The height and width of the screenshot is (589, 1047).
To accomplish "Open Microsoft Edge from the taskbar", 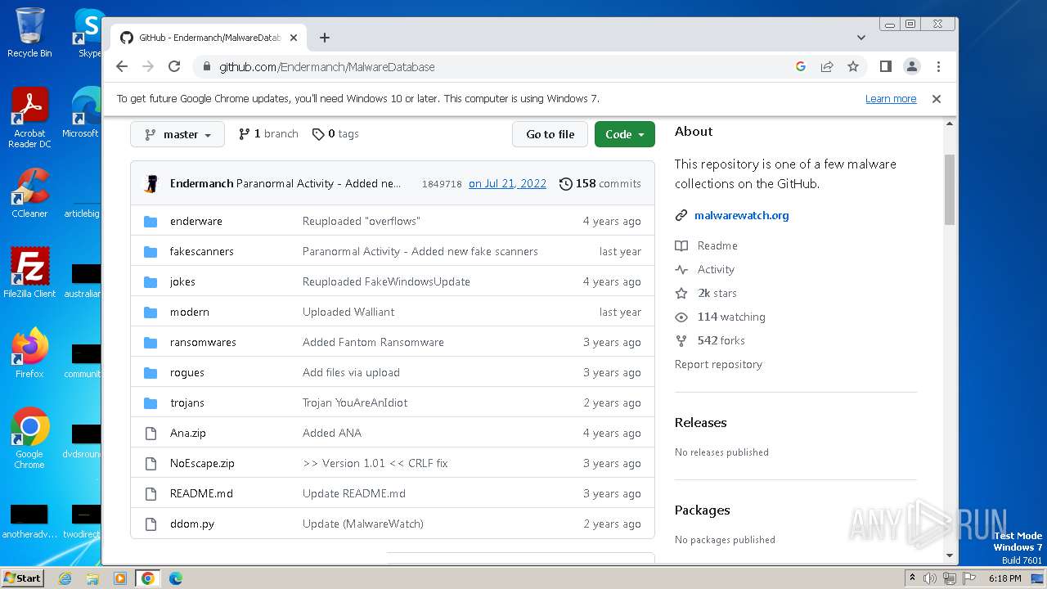I will (x=176, y=578).
